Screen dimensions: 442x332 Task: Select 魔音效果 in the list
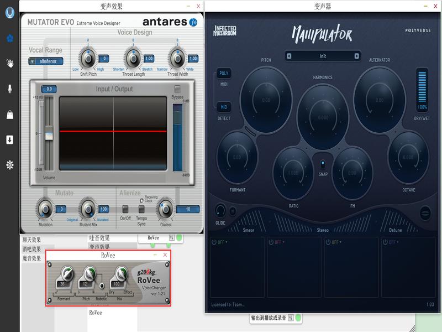coord(31,258)
